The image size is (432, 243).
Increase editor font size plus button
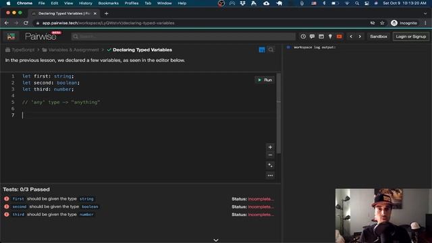270,147
